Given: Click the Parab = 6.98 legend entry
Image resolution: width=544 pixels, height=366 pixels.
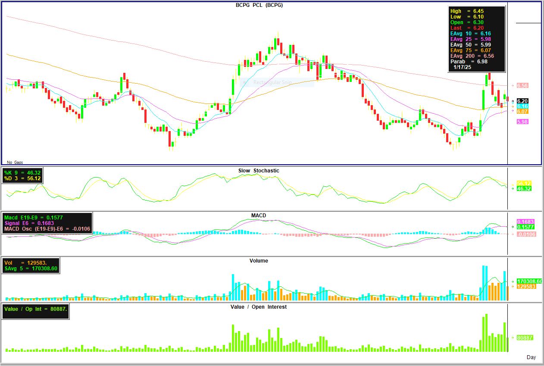Looking at the screenshot, I should pyautogui.click(x=469, y=62).
